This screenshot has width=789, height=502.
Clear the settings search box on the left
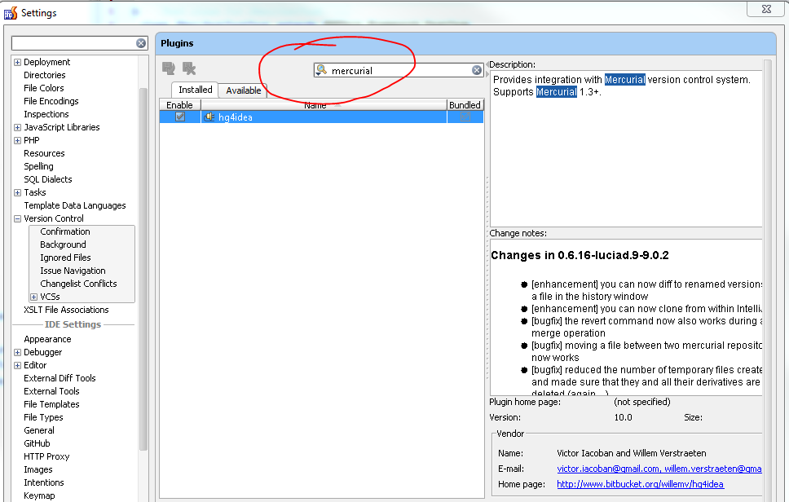tap(141, 43)
